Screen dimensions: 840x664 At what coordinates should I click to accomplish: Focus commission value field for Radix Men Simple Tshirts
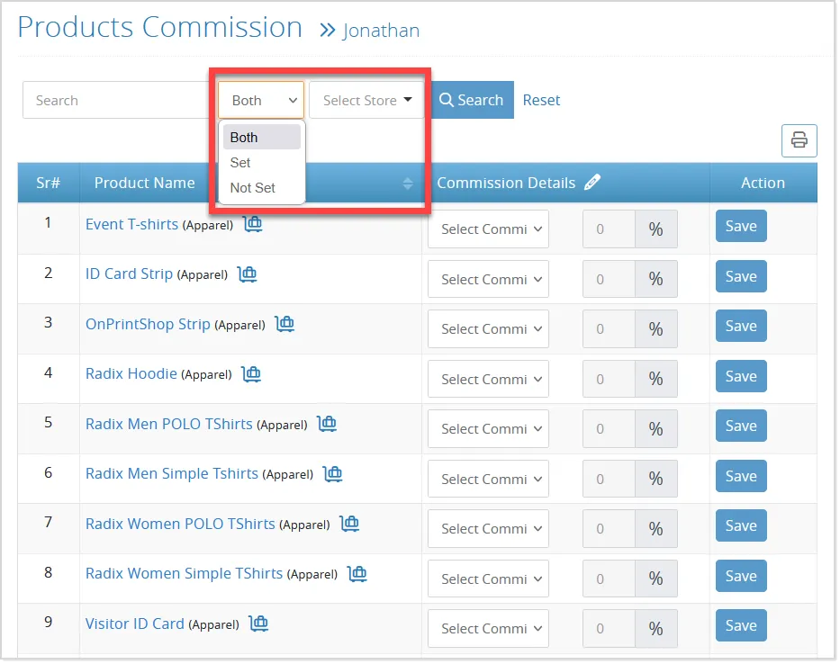[x=609, y=479]
